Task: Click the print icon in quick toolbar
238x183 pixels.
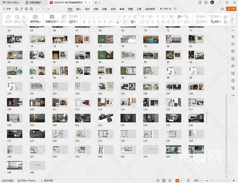Action: (26, 9)
